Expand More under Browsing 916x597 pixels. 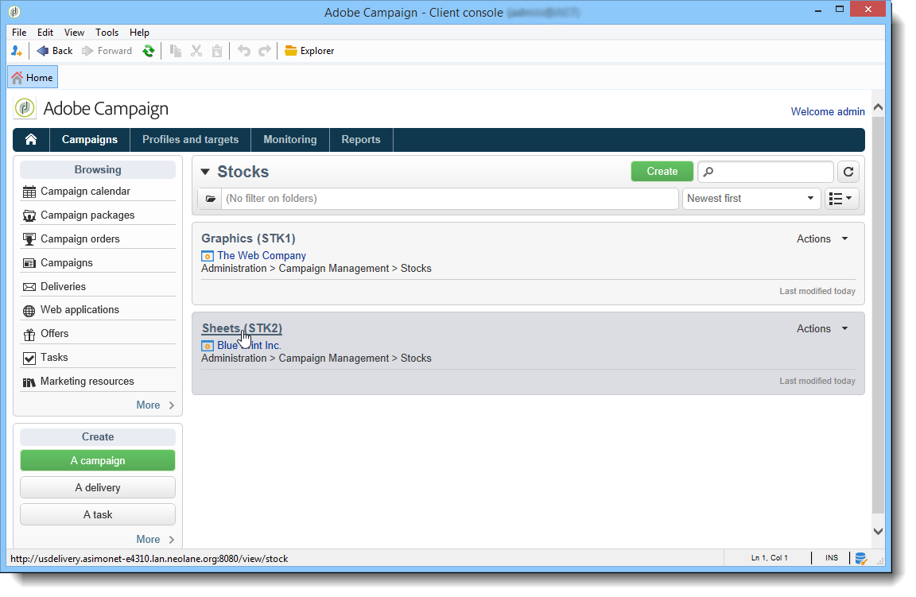pyautogui.click(x=155, y=405)
